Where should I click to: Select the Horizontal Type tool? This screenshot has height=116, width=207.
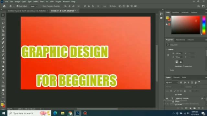coord(3,78)
